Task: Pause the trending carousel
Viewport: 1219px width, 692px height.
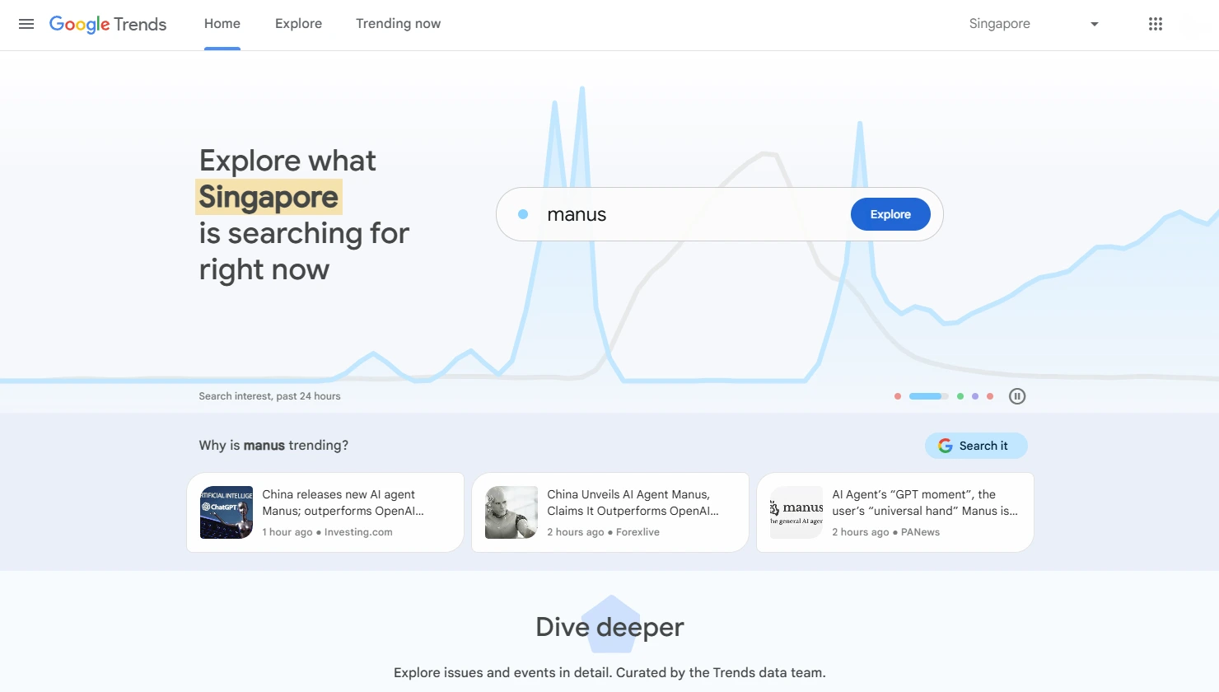Action: (1017, 396)
